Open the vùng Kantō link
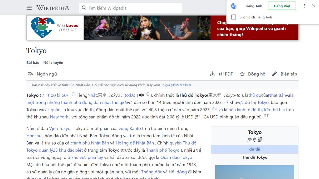 [130, 128]
